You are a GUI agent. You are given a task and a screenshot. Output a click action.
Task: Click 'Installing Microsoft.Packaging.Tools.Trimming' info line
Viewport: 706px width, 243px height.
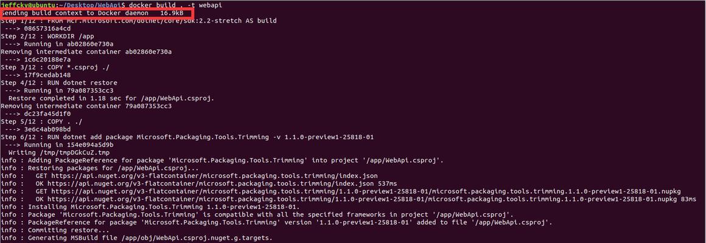(150, 207)
